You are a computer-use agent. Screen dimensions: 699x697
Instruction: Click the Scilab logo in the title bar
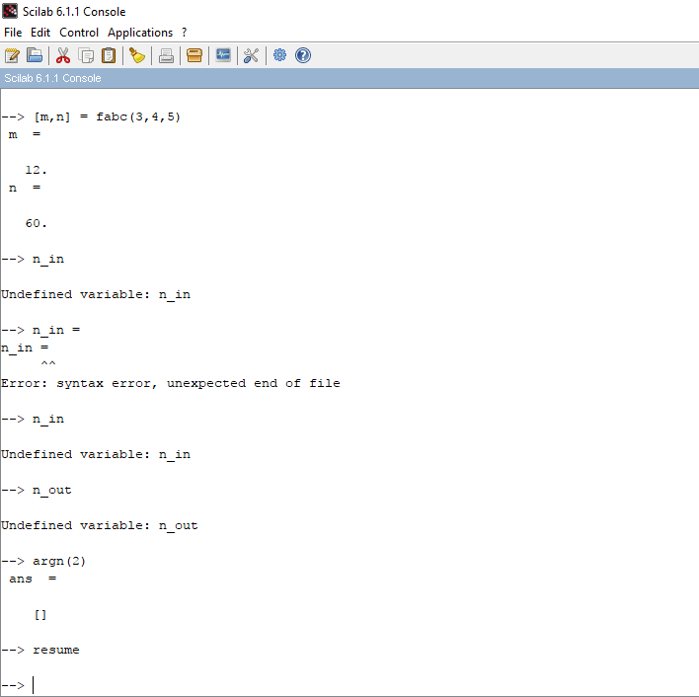click(10, 11)
